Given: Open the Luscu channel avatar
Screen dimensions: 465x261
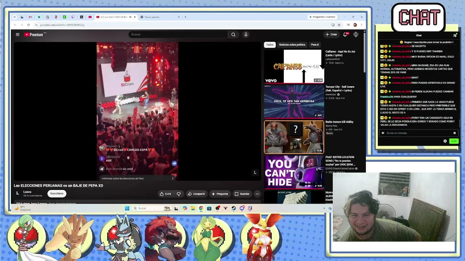Looking at the screenshot, I should pyautogui.click(x=17, y=194).
